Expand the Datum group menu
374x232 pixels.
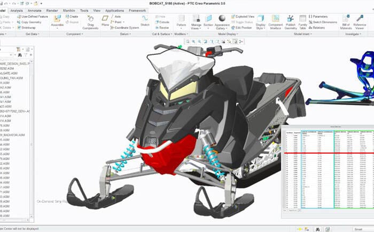click(x=125, y=34)
